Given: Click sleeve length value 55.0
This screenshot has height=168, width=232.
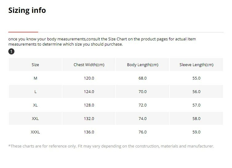Looking at the screenshot, I should [x=196, y=78].
